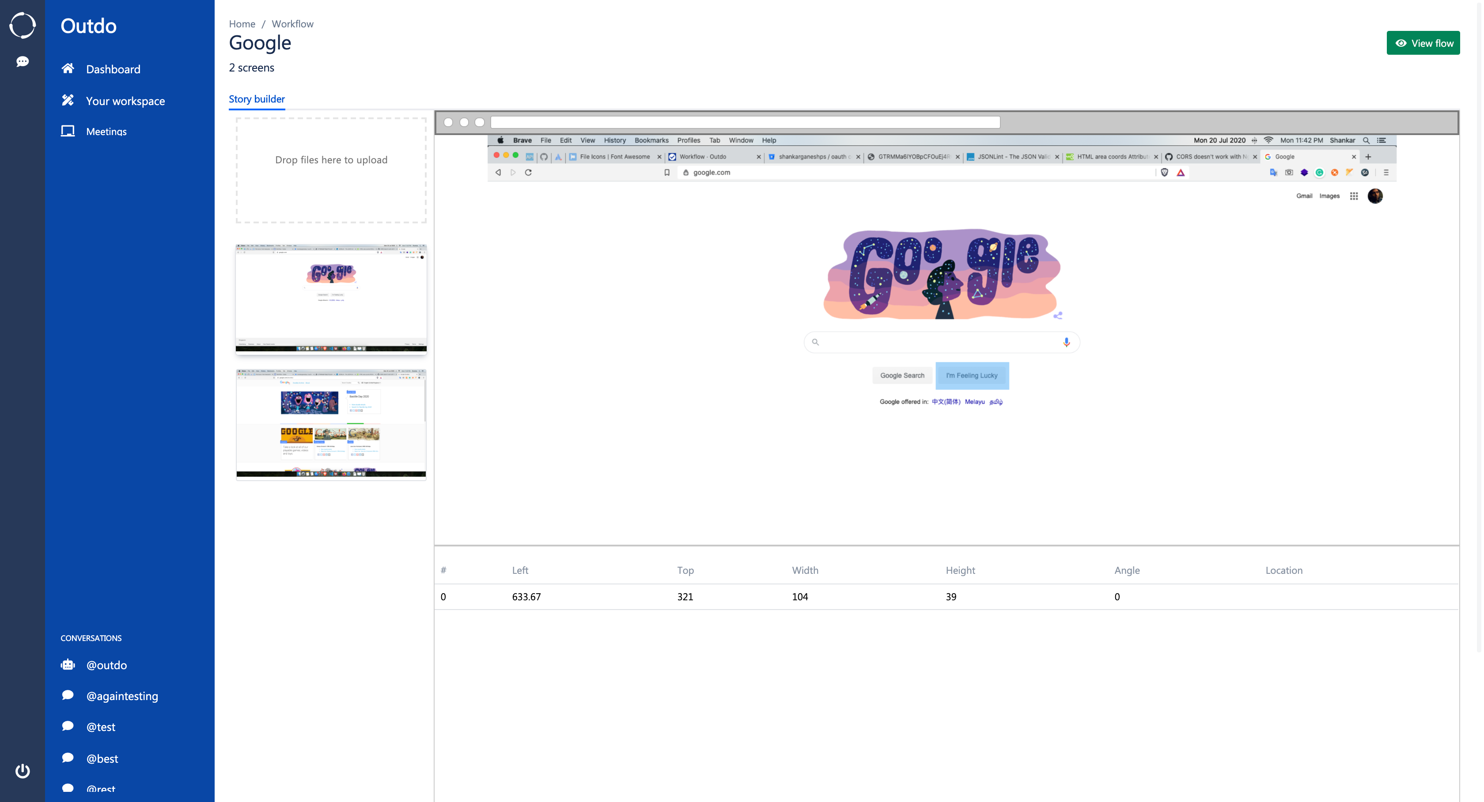Click the Outdo circular logo icon
1484x802 pixels.
[23, 25]
